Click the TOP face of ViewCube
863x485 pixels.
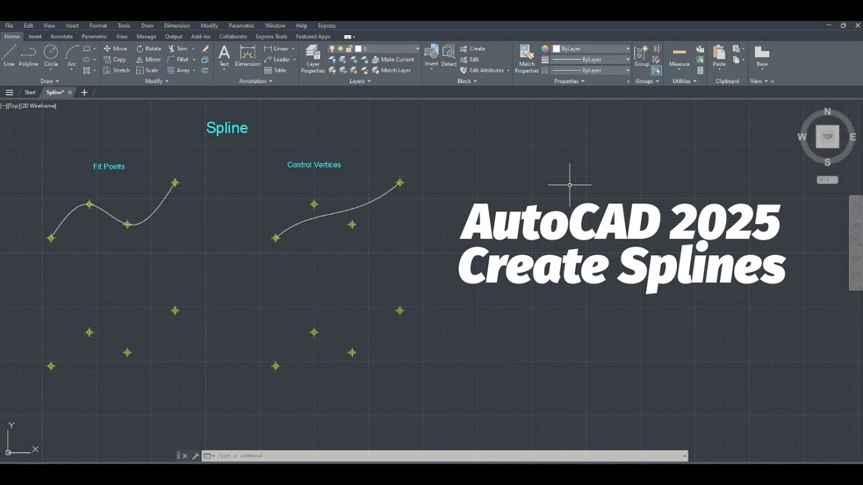pyautogui.click(x=827, y=137)
